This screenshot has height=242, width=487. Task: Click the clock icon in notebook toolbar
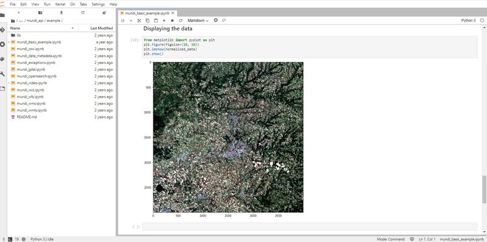[216, 20]
